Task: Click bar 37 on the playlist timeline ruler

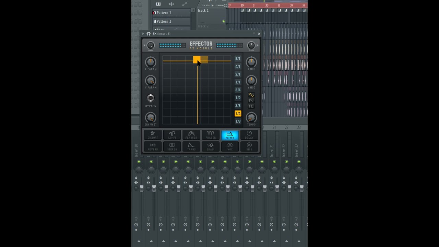Action: (x=292, y=5)
